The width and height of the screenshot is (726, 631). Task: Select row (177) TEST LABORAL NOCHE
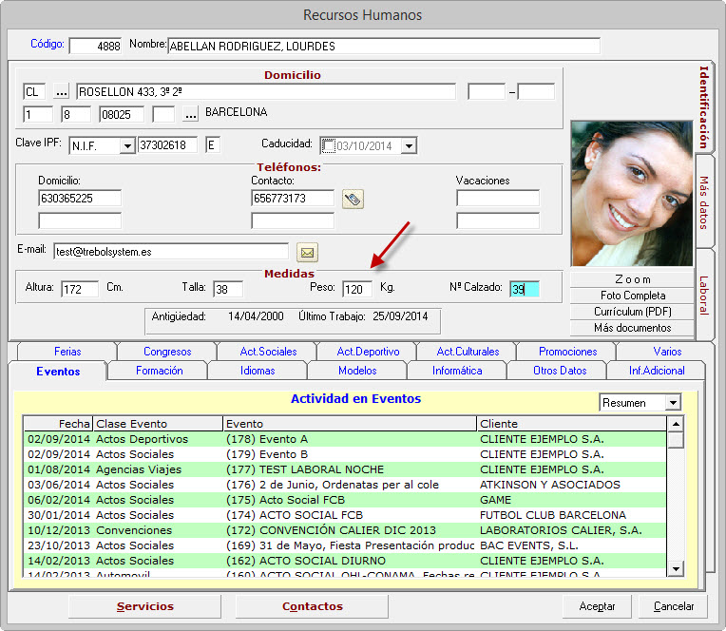pos(345,469)
